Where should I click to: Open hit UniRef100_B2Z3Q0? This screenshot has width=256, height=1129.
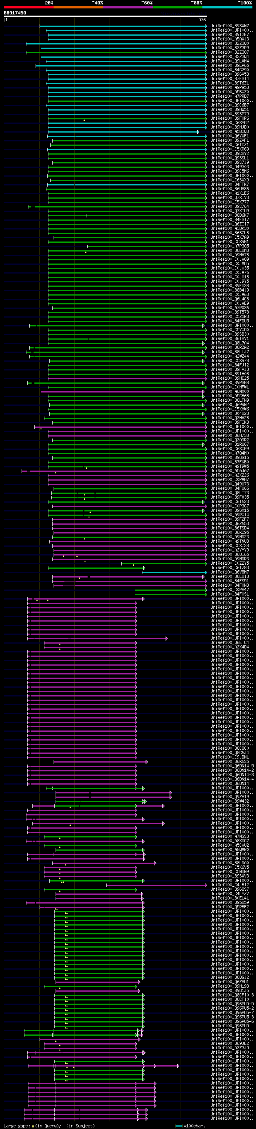tap(230, 43)
